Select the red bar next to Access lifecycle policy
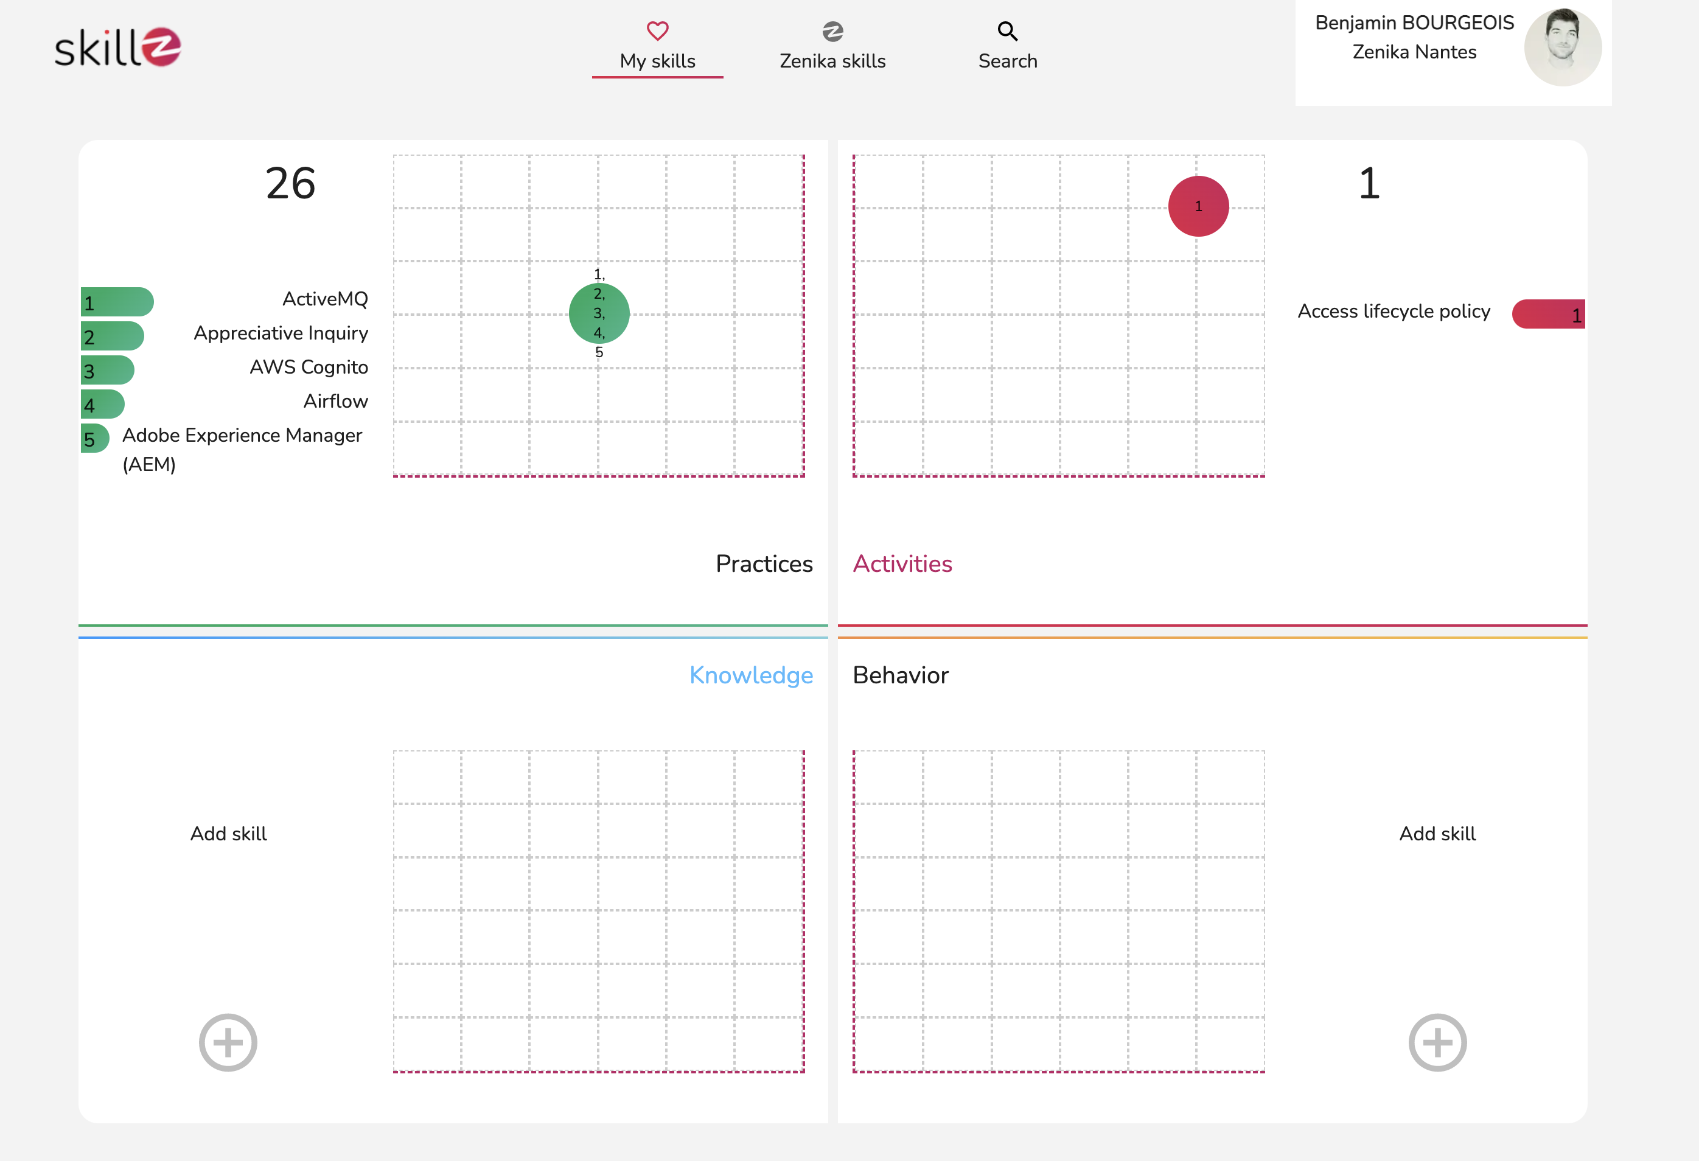 point(1547,313)
